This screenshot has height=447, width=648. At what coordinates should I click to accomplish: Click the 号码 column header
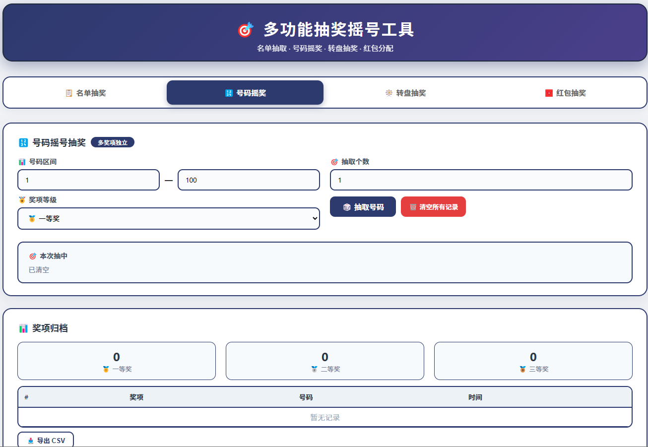(306, 397)
